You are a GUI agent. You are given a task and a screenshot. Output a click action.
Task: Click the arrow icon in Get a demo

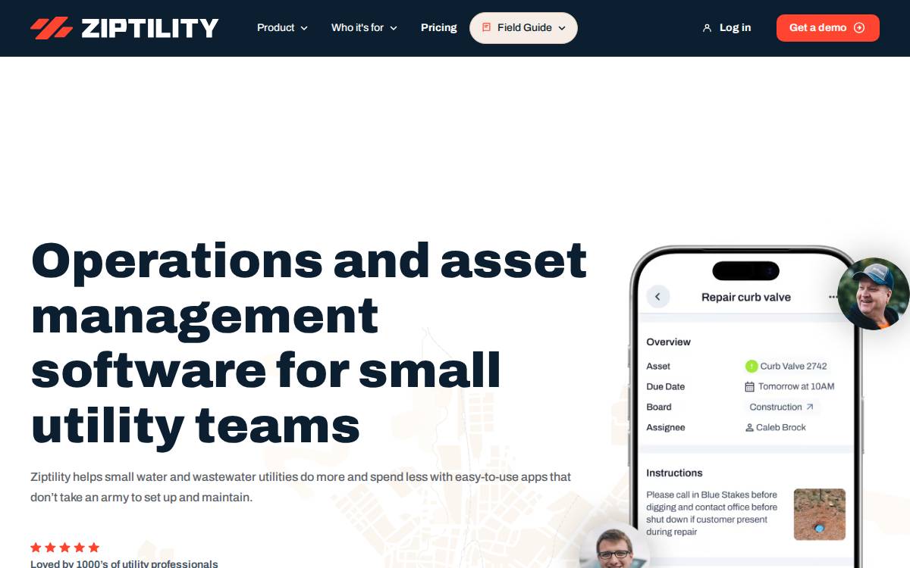point(859,28)
